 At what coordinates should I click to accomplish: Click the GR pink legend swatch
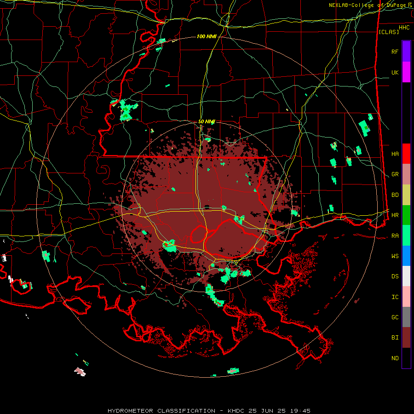click(x=406, y=174)
